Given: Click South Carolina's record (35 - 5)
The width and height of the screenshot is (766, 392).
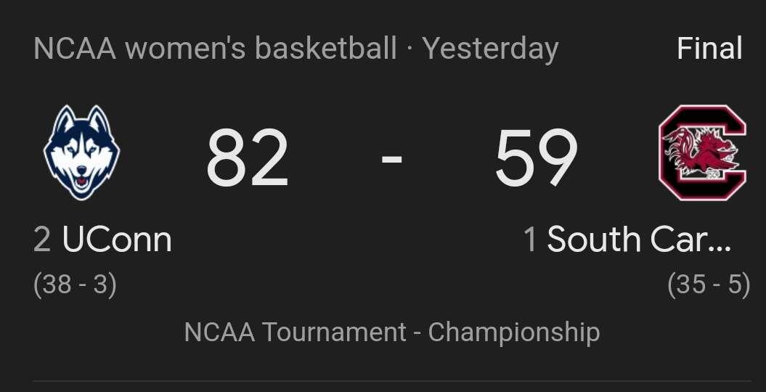Looking at the screenshot, I should [709, 285].
